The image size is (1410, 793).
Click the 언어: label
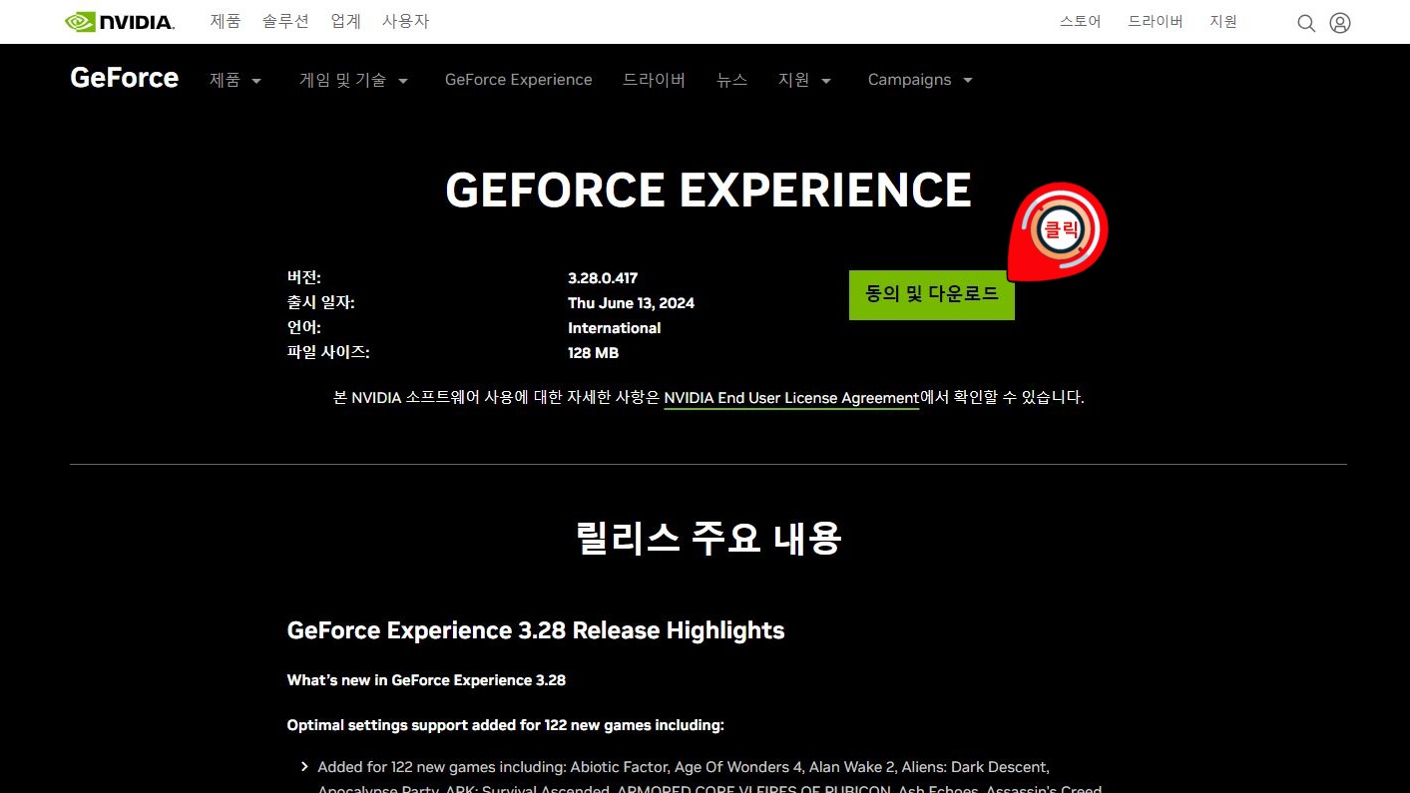click(x=304, y=327)
